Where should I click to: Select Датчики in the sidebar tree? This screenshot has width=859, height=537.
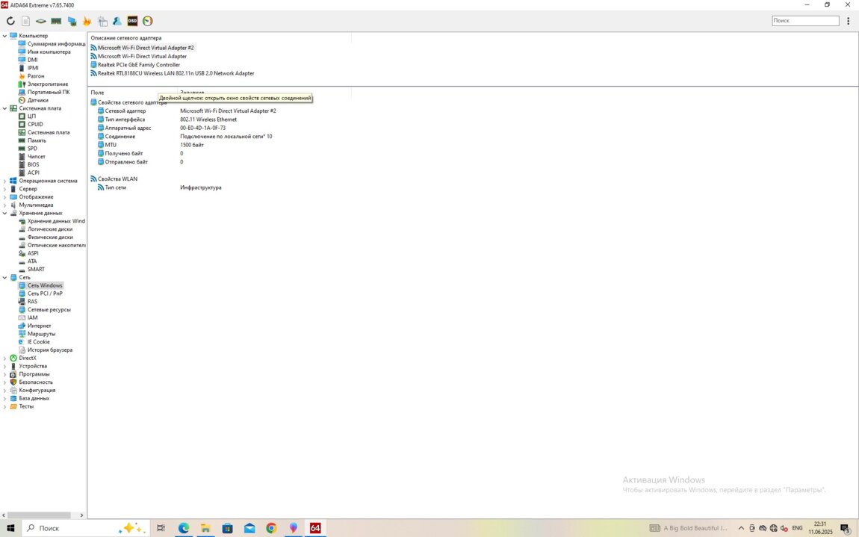click(x=37, y=100)
